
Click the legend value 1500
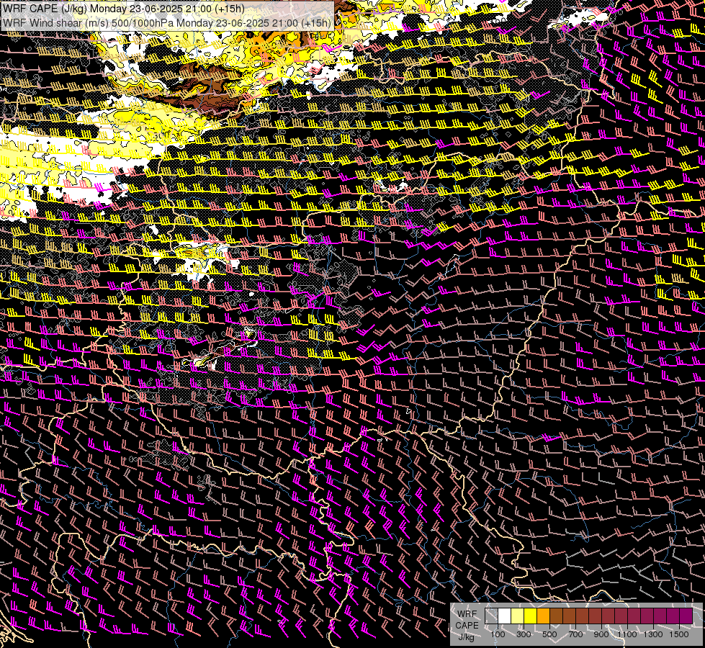coord(679,634)
